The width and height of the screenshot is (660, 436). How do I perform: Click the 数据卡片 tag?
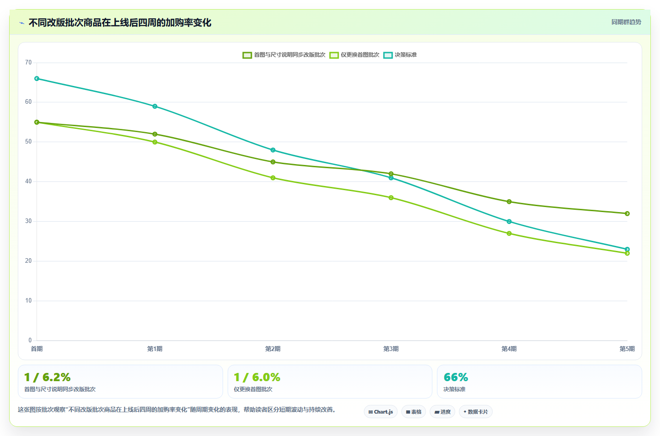pos(476,412)
